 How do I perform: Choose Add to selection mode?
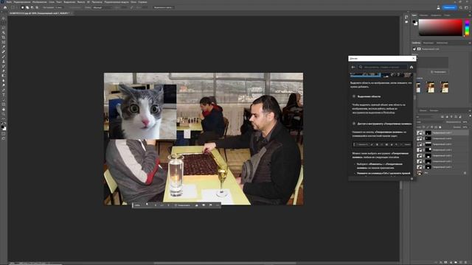point(27,7)
